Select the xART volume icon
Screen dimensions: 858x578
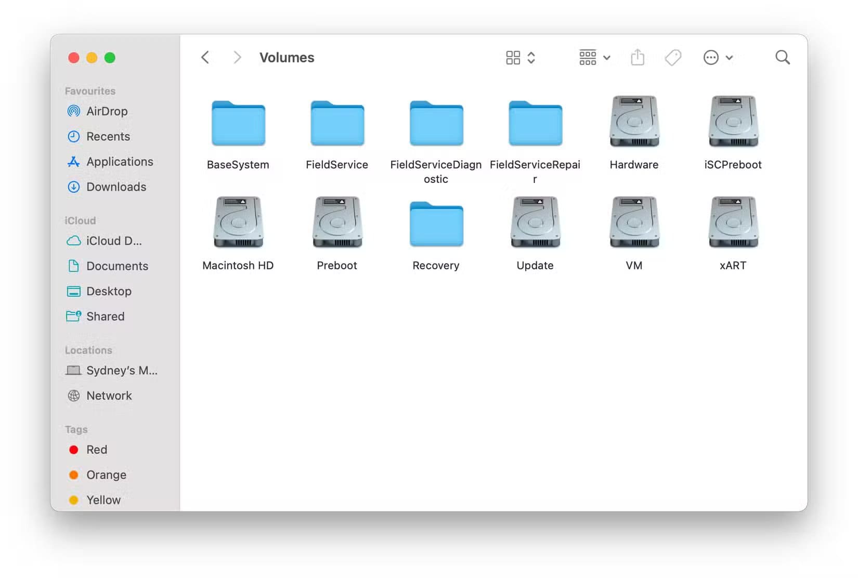pos(733,222)
